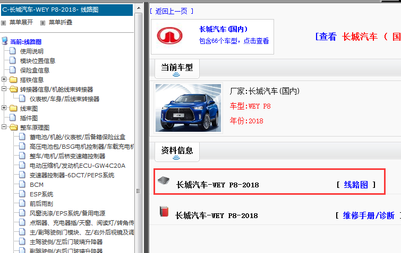Click 菜单折叠 to collapse all menus
401x253 pixels.
[61, 22]
